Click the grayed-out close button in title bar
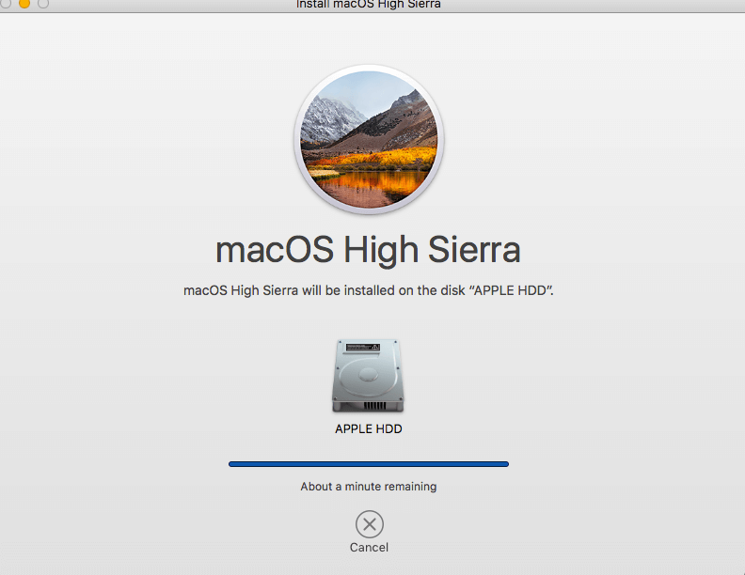This screenshot has height=575, width=745. 7,4
